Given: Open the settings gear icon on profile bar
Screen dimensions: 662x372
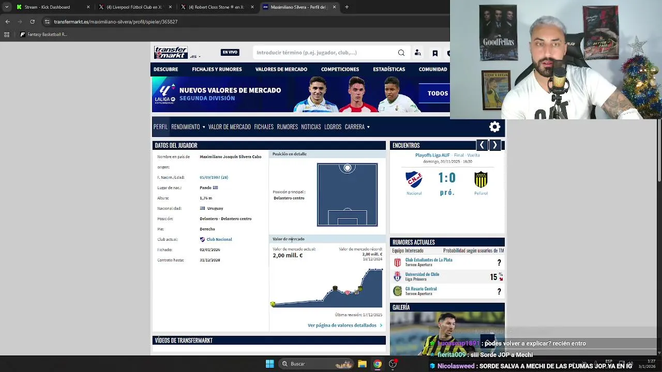Looking at the screenshot, I should pyautogui.click(x=495, y=127).
